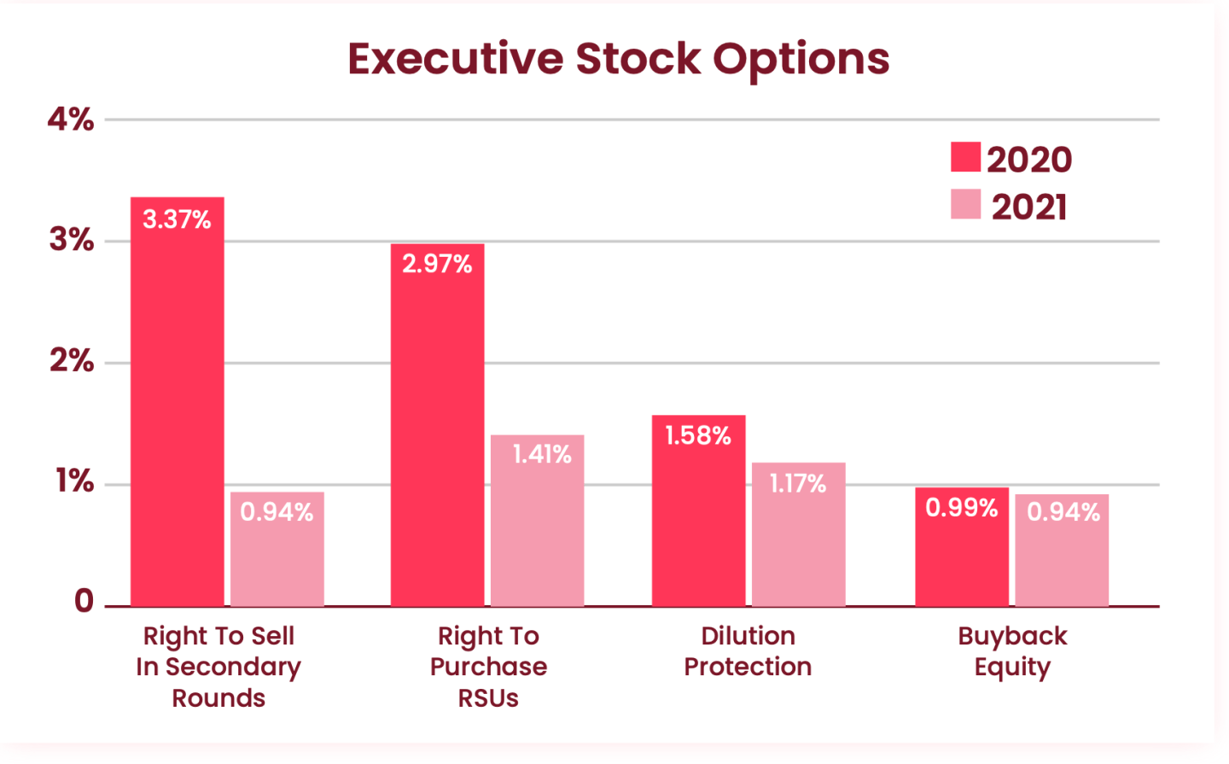Click the 0.99% data label
The image size is (1229, 764).
pos(962,508)
